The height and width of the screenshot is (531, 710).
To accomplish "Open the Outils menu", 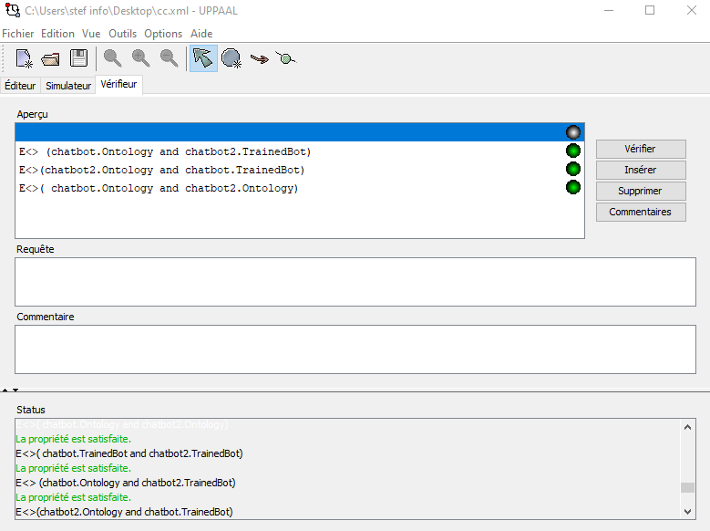I will (122, 34).
